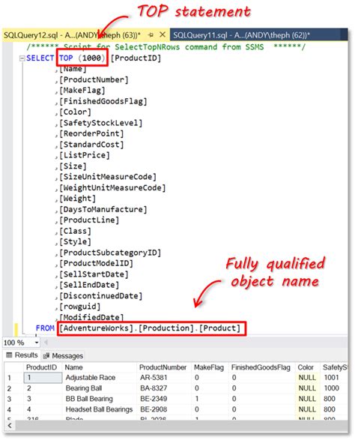
Task: Click the scroll-left arrow of results grid
Action: click(x=10, y=426)
